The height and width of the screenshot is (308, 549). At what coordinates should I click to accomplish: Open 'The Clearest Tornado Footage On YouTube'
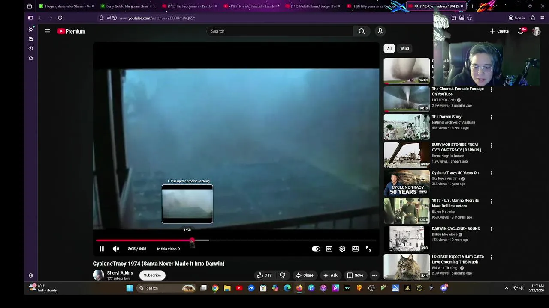(458, 92)
